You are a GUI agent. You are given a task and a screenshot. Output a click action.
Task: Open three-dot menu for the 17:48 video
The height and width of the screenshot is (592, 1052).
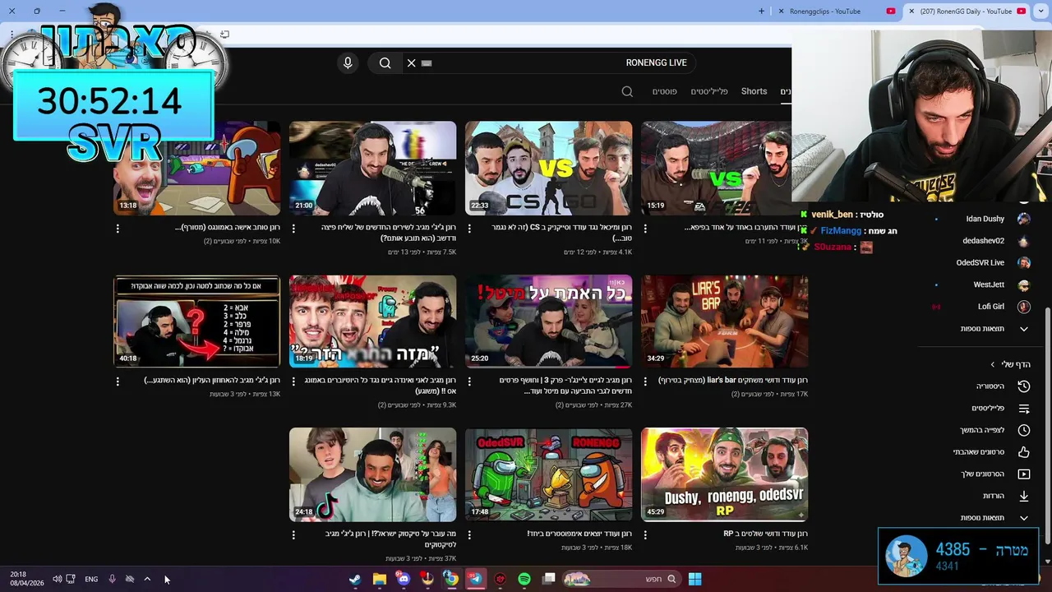(469, 534)
